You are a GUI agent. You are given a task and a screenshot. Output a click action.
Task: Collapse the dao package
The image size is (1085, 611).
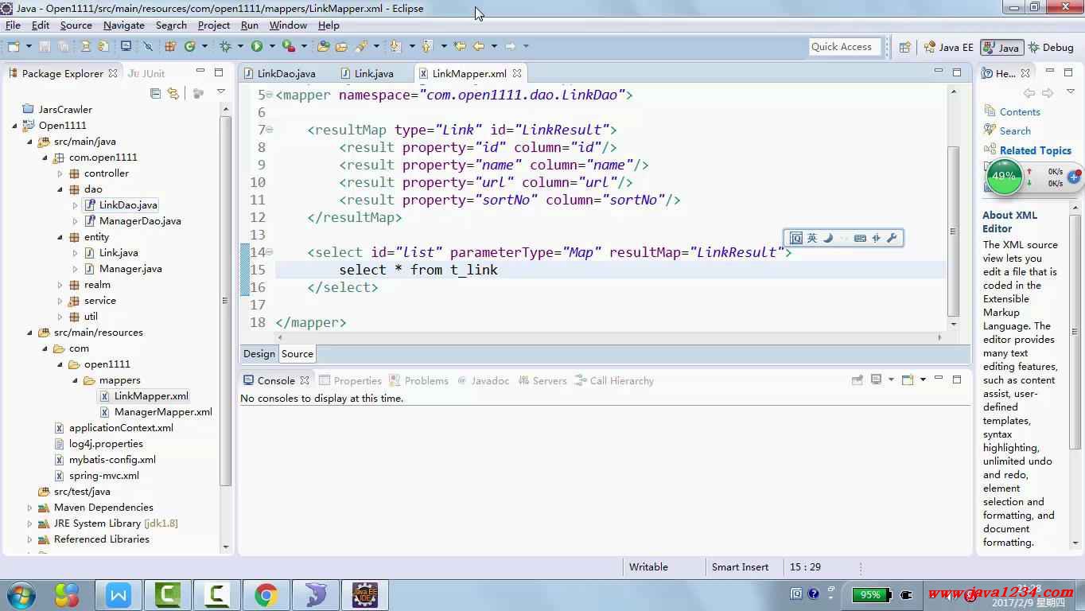(60, 189)
